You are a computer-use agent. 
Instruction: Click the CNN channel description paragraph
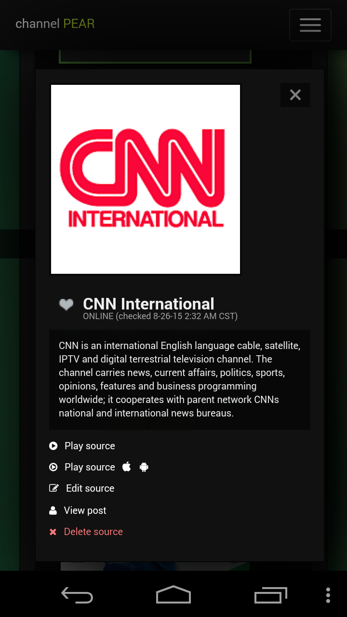point(180,379)
